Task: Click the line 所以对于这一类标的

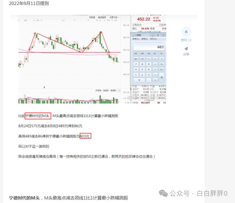Action: (x=34, y=146)
